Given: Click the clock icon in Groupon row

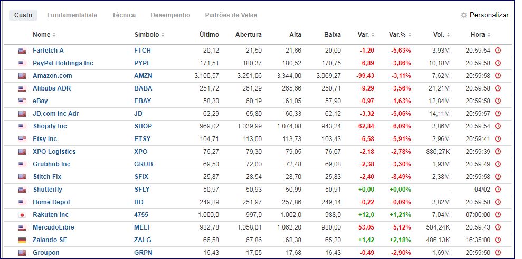Looking at the screenshot, I should (x=498, y=253).
